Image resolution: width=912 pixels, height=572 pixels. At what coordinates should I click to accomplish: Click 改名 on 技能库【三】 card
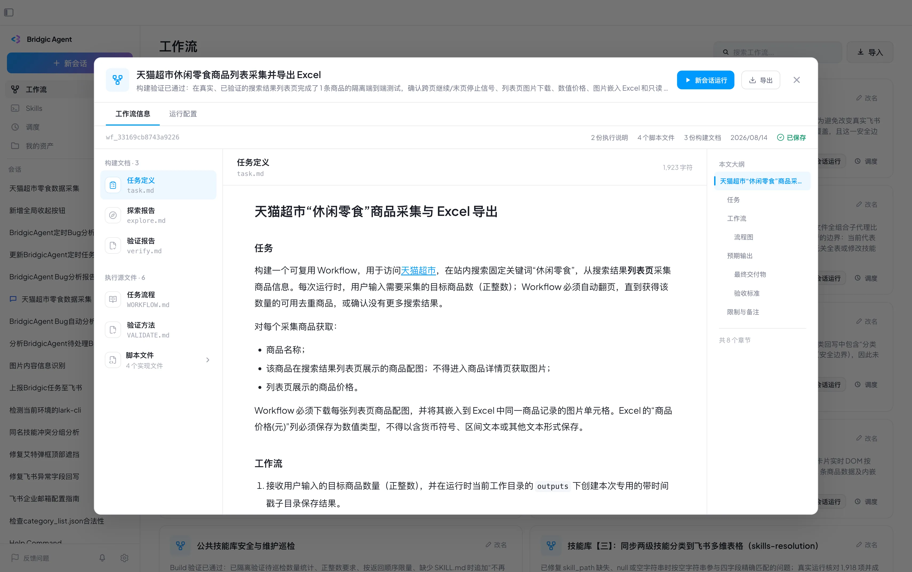[867, 545]
